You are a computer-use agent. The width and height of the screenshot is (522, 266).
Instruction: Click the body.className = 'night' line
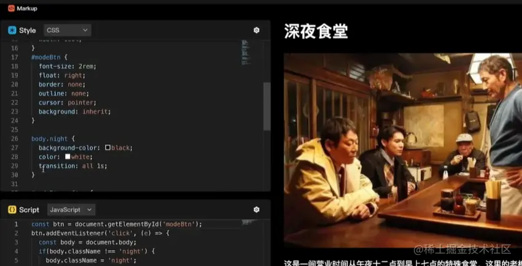pos(92,260)
